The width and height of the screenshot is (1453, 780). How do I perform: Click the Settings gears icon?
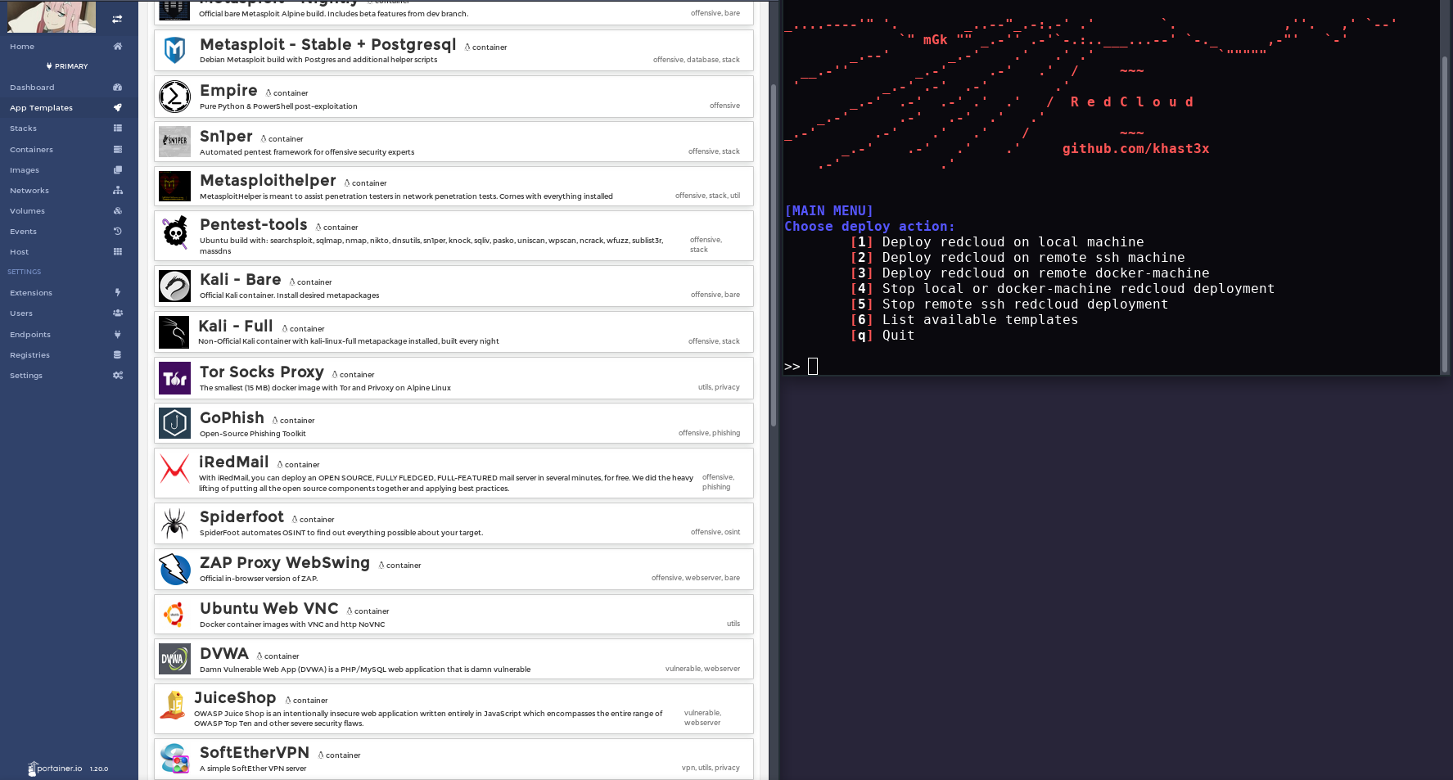point(118,376)
